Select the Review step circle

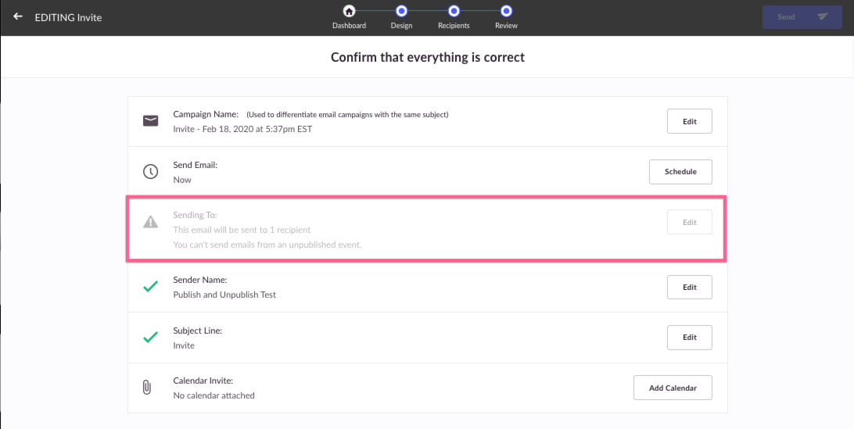pyautogui.click(x=506, y=11)
